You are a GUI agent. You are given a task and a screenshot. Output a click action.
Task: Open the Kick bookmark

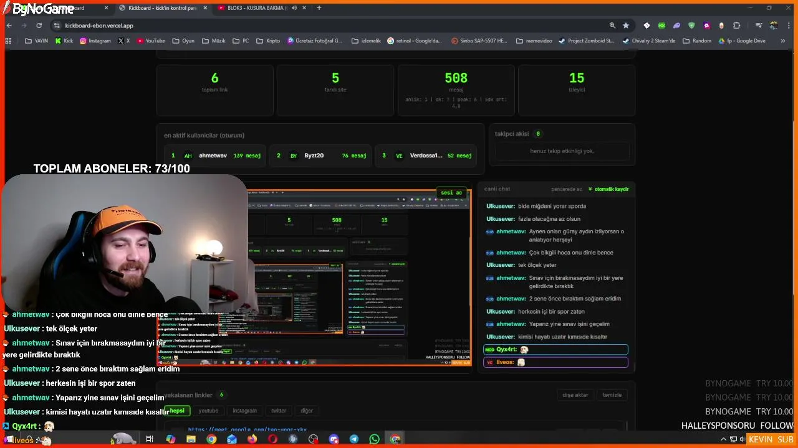64,41
